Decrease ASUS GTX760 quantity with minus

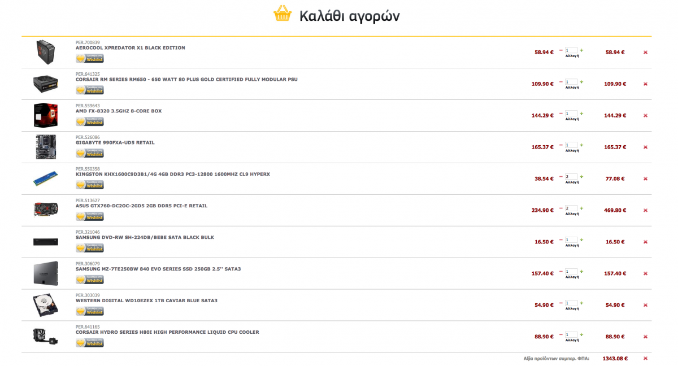pos(561,208)
